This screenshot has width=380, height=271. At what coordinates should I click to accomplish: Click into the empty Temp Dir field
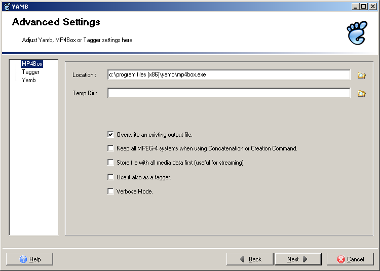click(x=228, y=93)
